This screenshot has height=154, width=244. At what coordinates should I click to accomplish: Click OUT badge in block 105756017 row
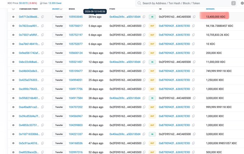(x=152, y=26)
